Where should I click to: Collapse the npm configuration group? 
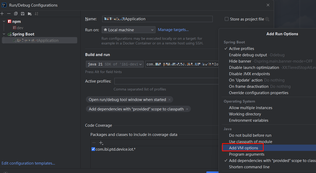(x=4, y=22)
